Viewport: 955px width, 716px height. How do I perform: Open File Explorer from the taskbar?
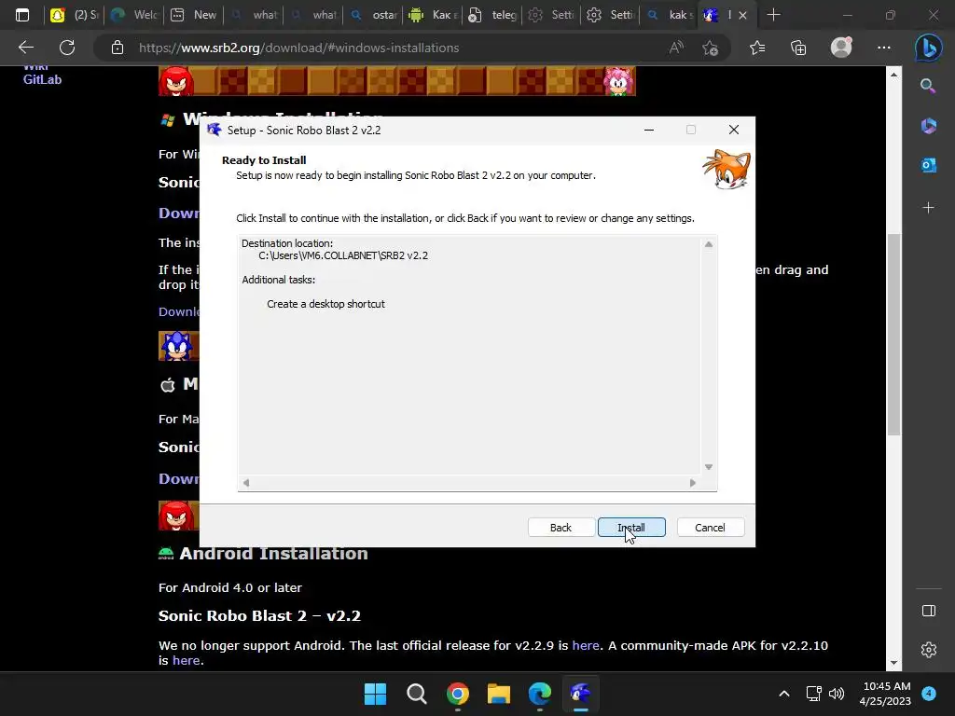point(499,694)
